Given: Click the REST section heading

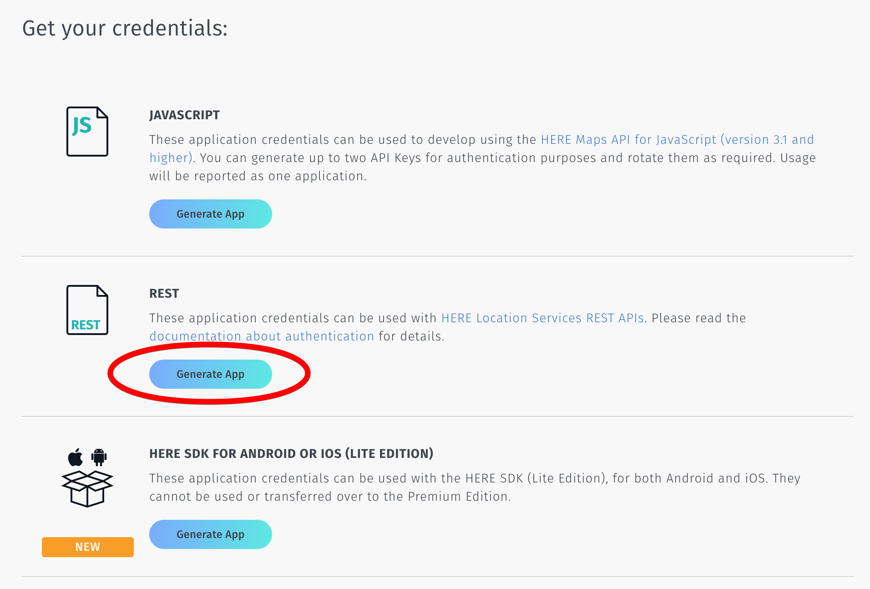Looking at the screenshot, I should [164, 294].
